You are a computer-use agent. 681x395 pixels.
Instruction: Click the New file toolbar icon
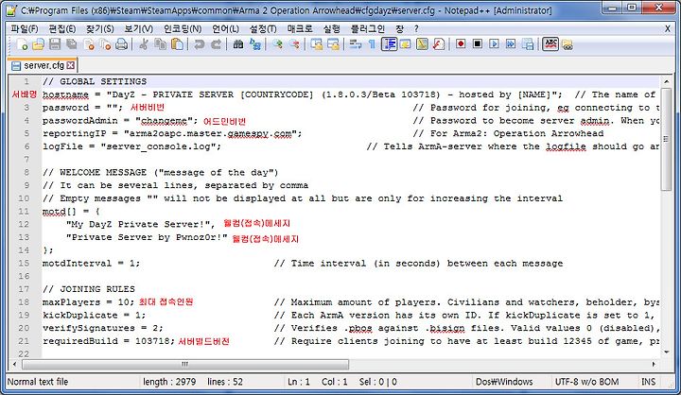click(22, 44)
